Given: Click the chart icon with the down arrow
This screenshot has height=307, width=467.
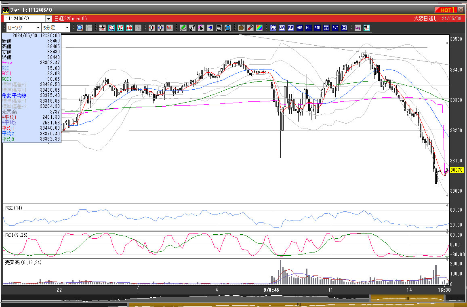Looking at the screenshot, I should coord(103,28).
